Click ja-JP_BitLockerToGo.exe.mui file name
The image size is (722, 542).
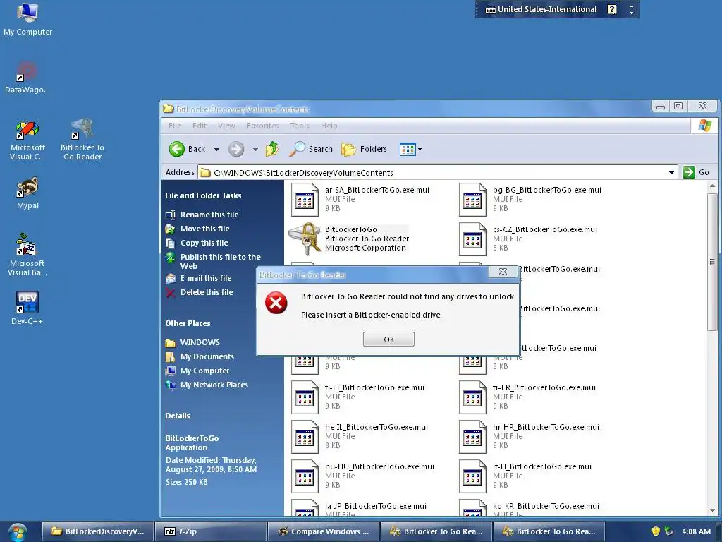click(375, 506)
